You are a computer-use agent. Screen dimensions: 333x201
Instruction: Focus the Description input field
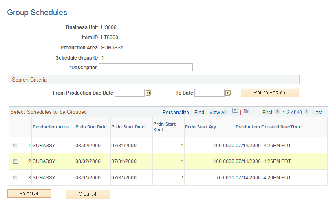pyautogui.click(x=146, y=67)
